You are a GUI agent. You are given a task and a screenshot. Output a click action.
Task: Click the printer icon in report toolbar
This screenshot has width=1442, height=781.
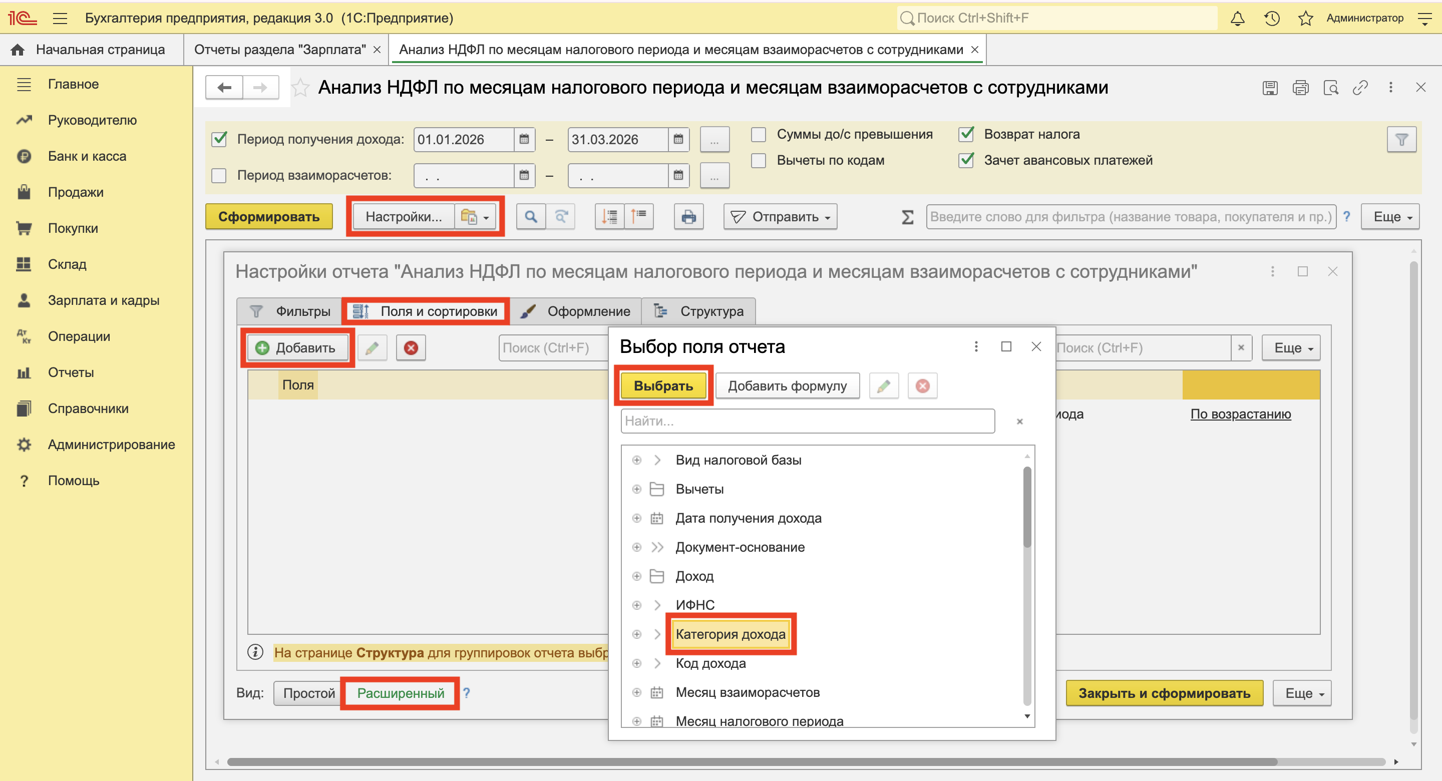[688, 217]
